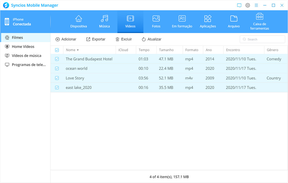Go to the Fotos section icon
288x183 pixels.
click(156, 19)
